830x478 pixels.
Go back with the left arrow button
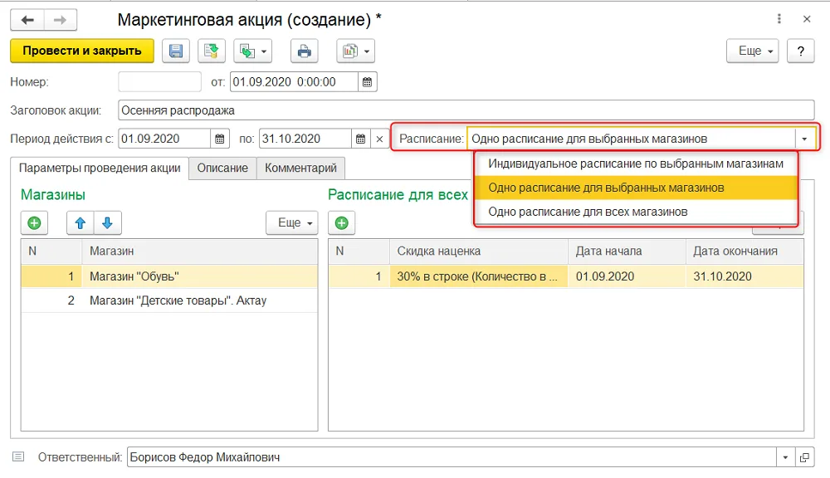tap(27, 20)
